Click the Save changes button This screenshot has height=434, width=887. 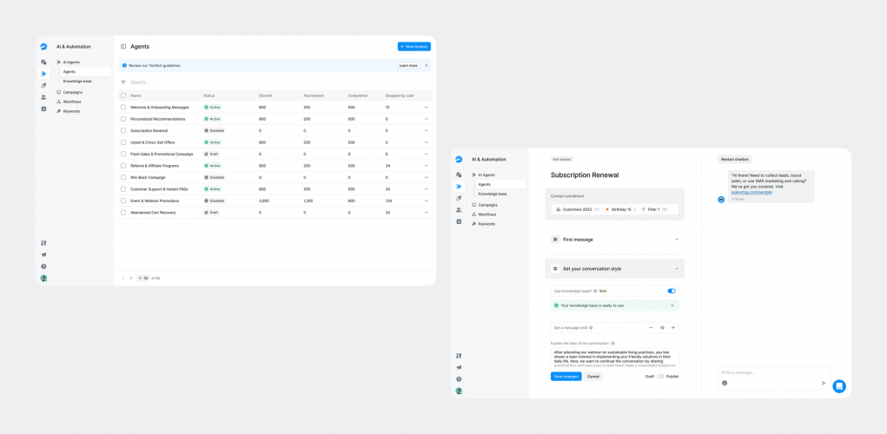[566, 377]
